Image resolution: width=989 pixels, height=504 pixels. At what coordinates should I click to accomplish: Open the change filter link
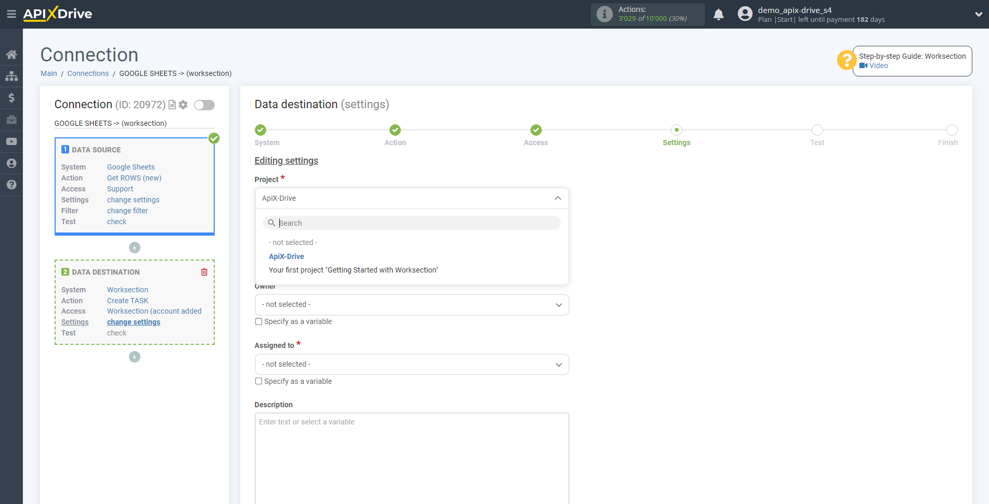click(127, 211)
